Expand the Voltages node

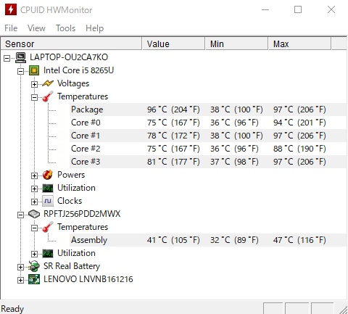34,84
